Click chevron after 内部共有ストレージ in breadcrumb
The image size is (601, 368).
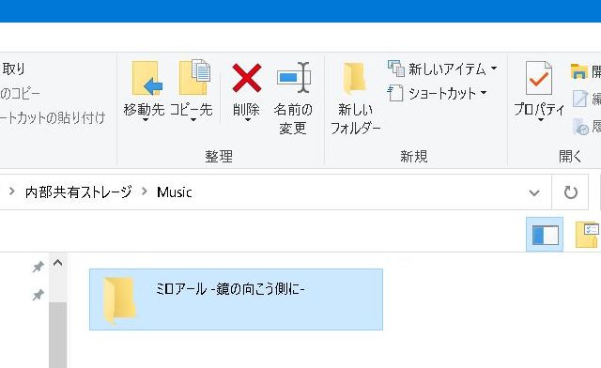click(x=145, y=192)
